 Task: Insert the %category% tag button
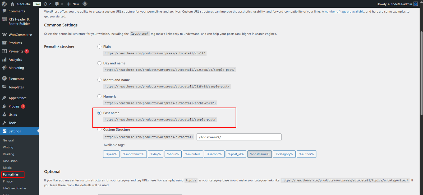(284, 154)
